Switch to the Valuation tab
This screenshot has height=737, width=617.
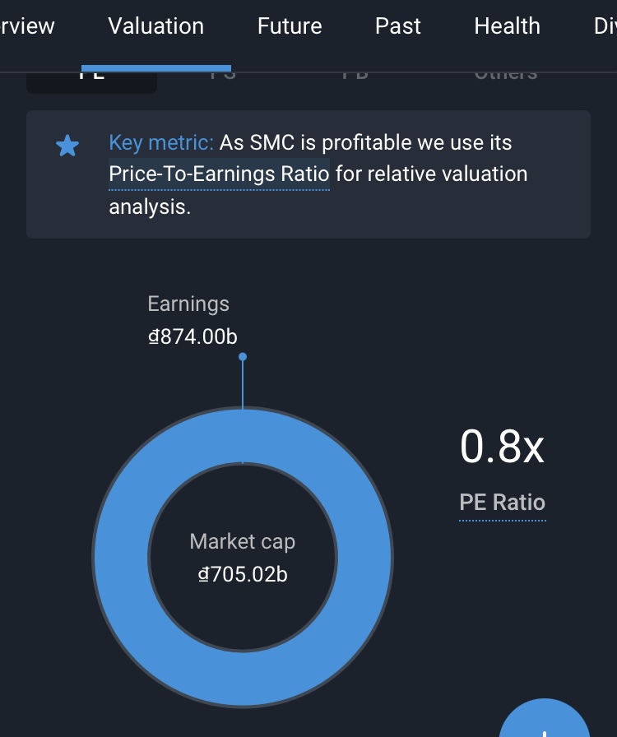tap(155, 26)
